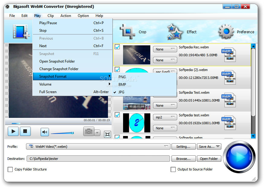Click the Softpedia (2).webm file name
Image resolution: width=264 pixels, height=188 pixels.
coord(193,70)
